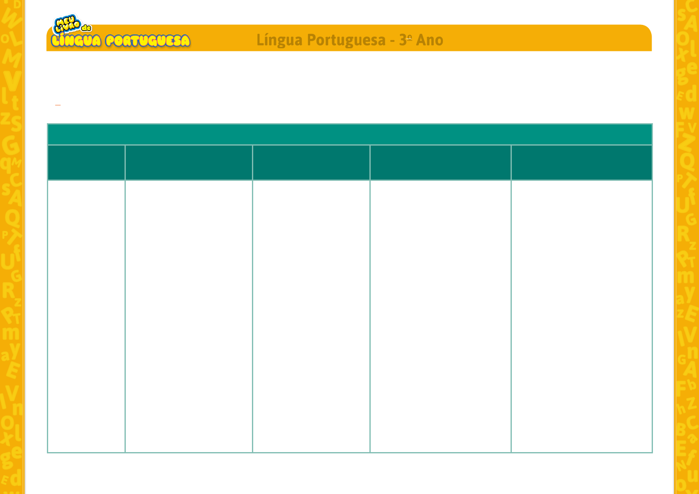Select the fourth dark green column header cell

440,163
